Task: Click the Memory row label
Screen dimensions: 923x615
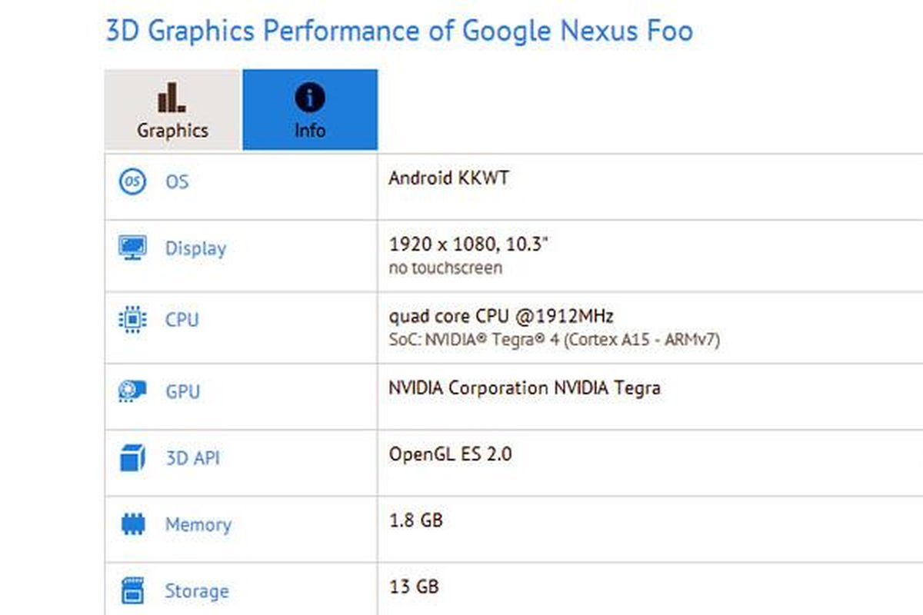Action: (198, 524)
